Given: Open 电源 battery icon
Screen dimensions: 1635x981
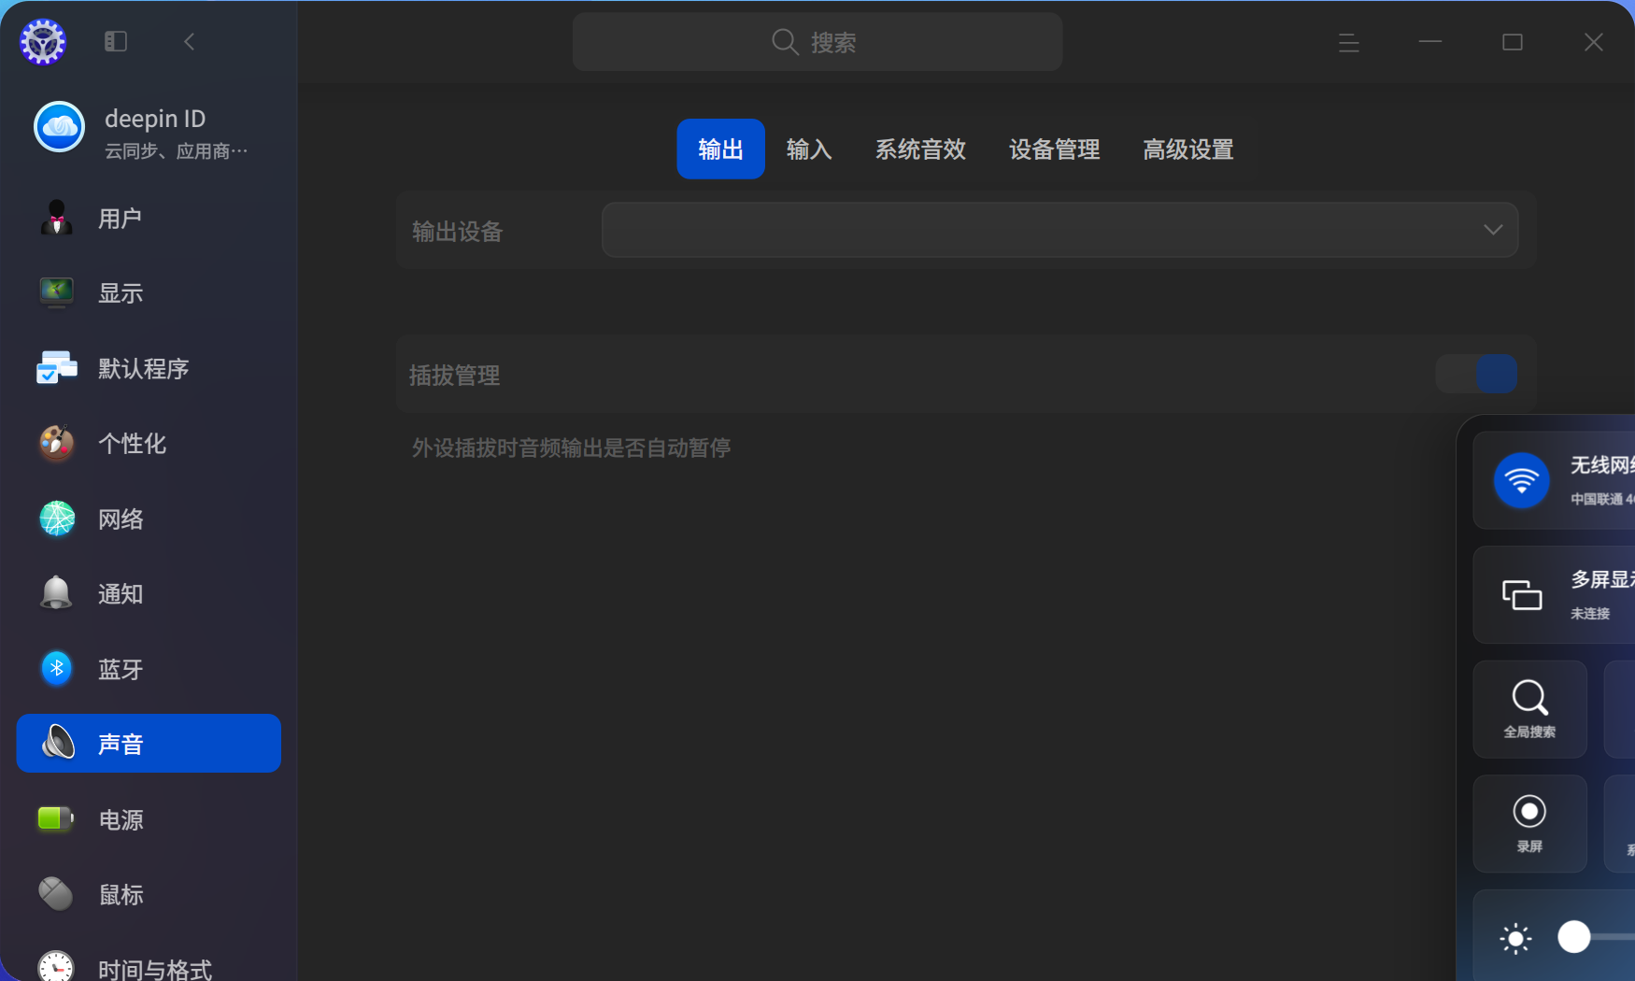Looking at the screenshot, I should point(57,819).
